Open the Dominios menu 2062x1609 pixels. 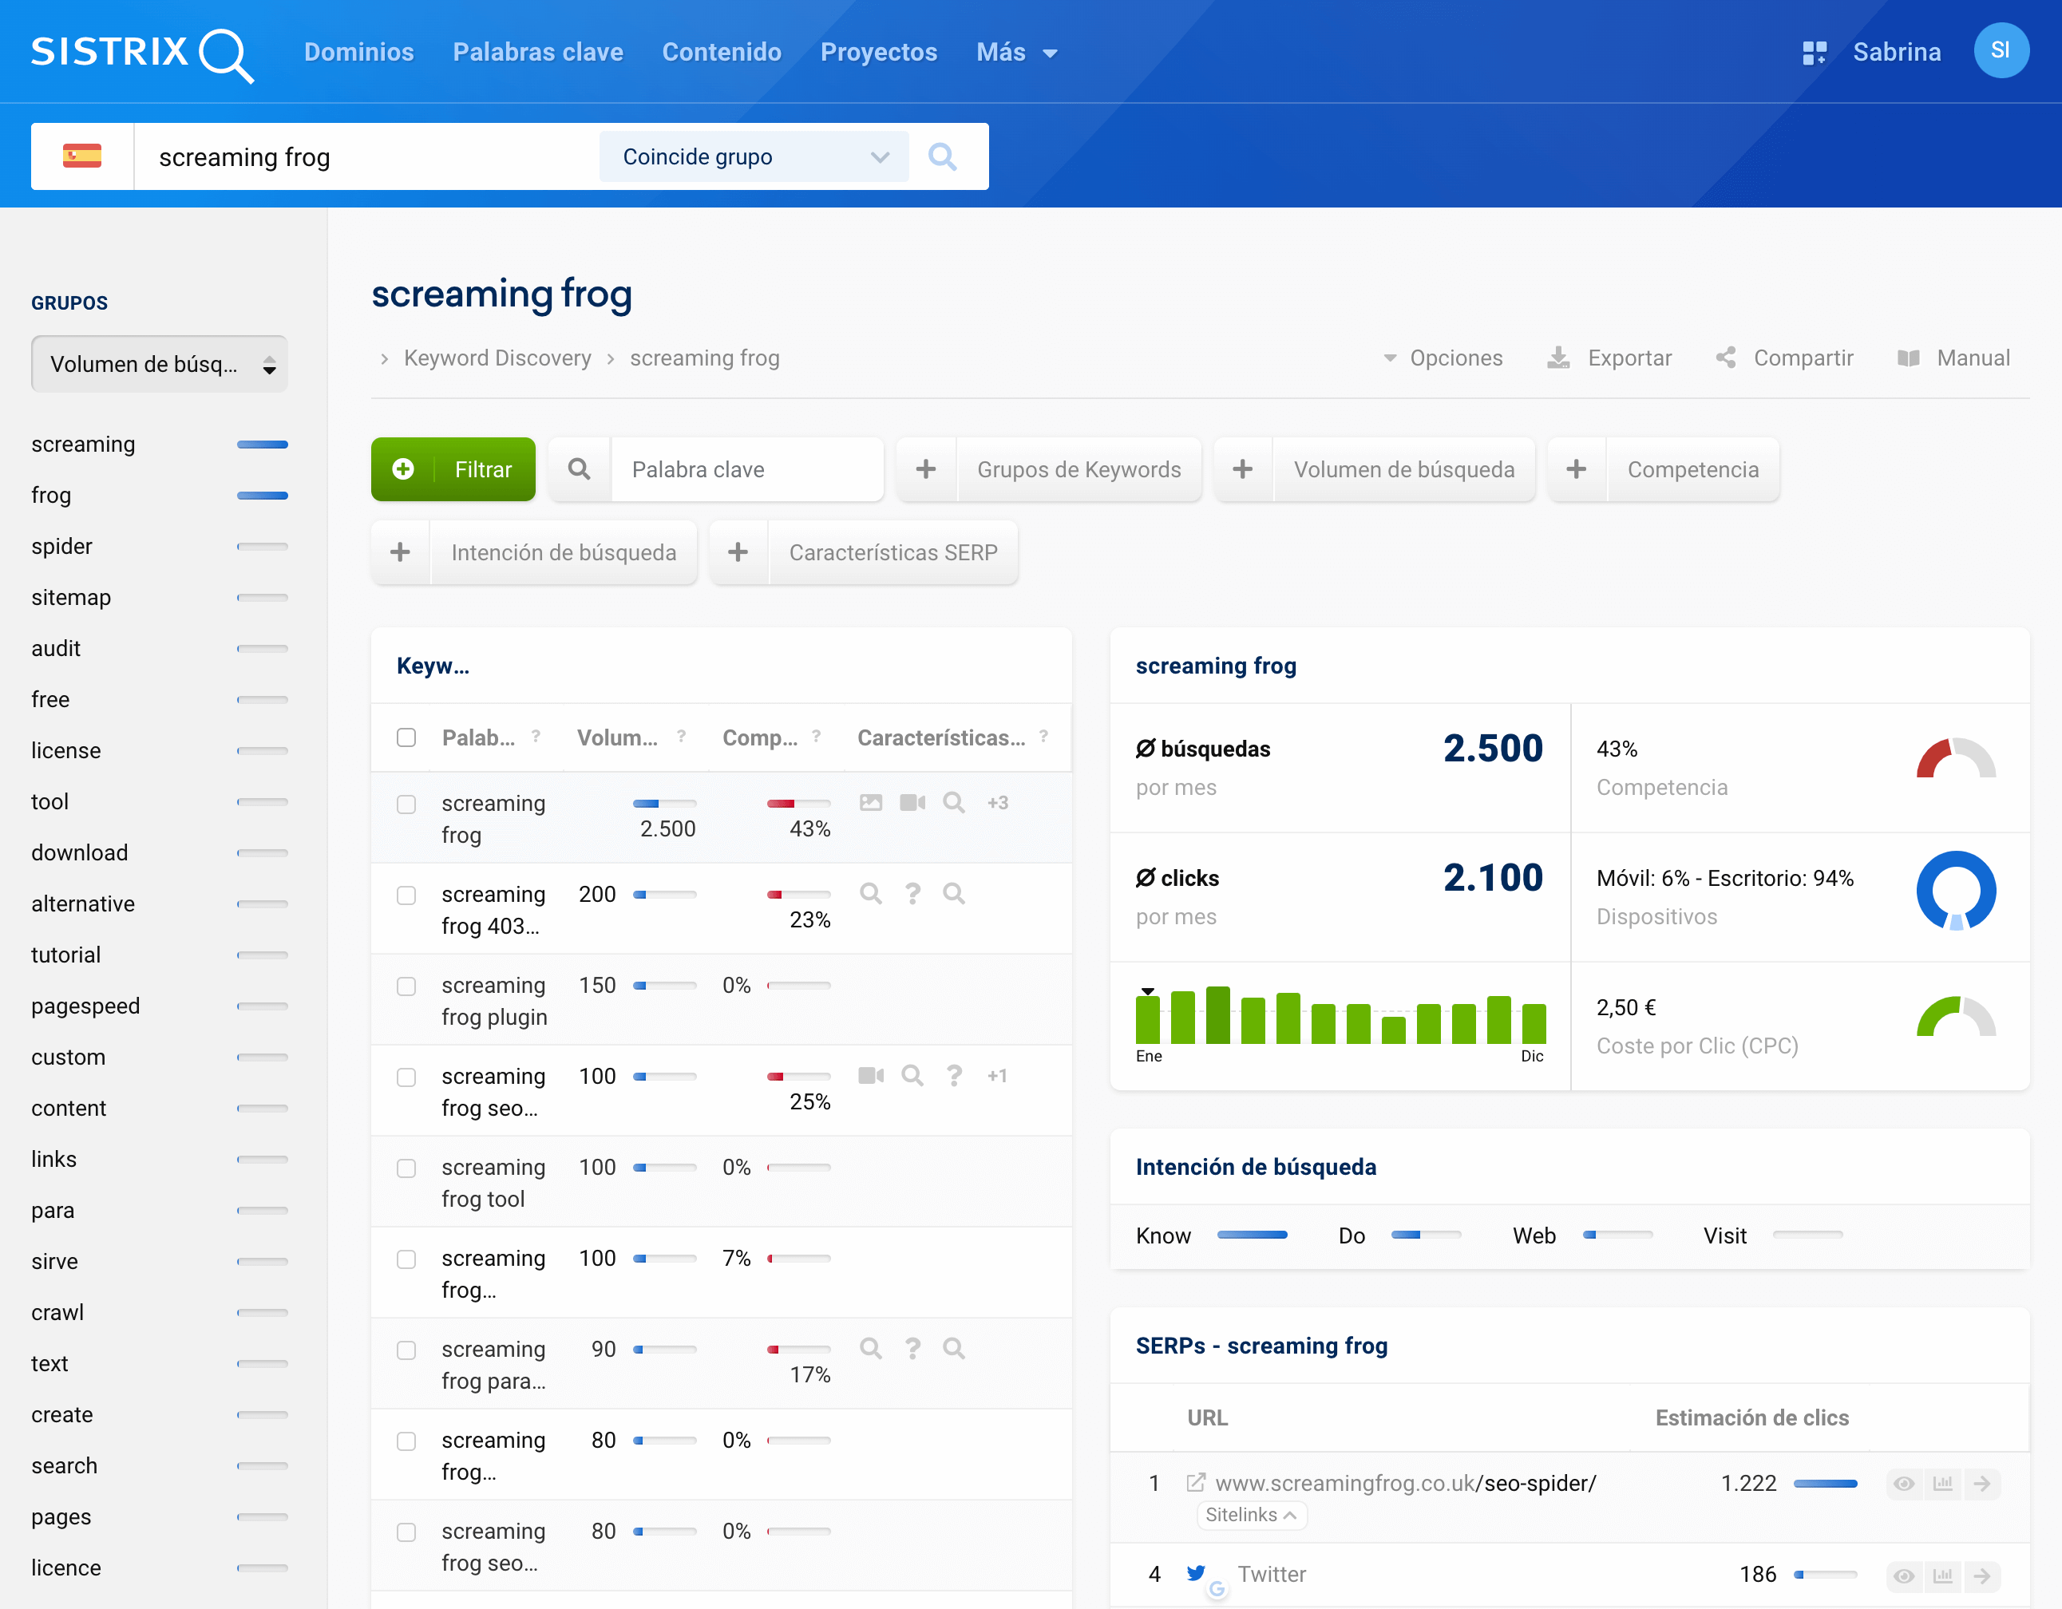358,52
